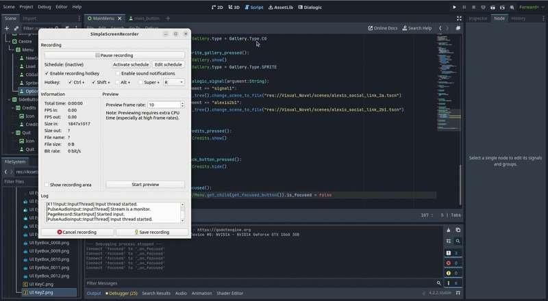
Task: Click Activate schedule button
Action: (131, 64)
